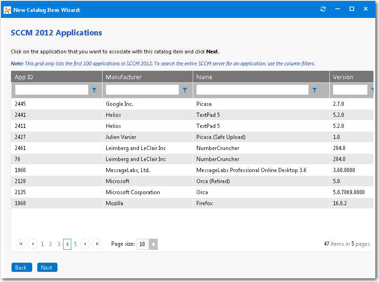Viewport: 379px width, 282px height.
Task: Jump to the first page using the pager icon
Action: click(x=21, y=244)
